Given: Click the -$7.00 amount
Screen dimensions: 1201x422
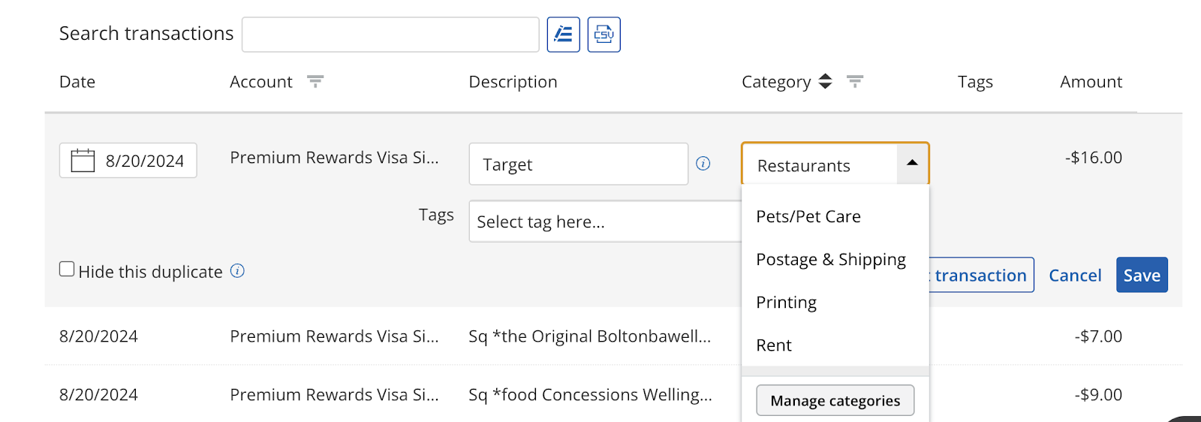Looking at the screenshot, I should pos(1098,336).
